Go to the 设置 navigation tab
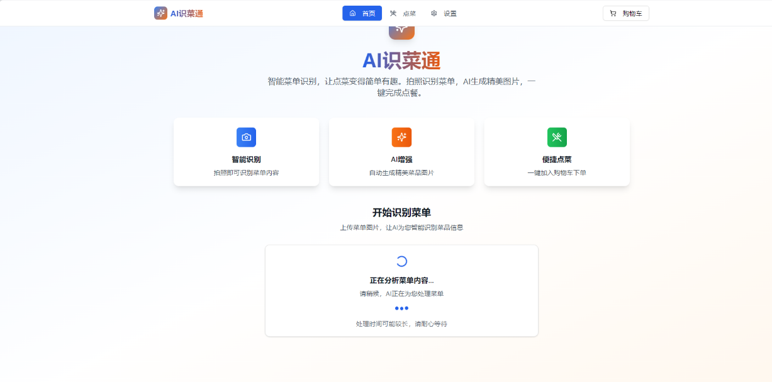The height and width of the screenshot is (382, 772). click(450, 13)
